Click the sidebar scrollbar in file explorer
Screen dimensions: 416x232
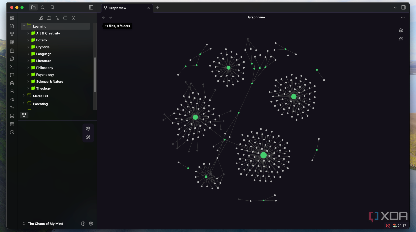[x=95, y=75]
